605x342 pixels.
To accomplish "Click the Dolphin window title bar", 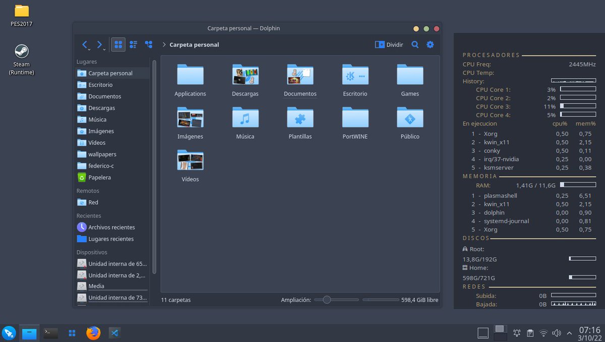I will point(244,28).
